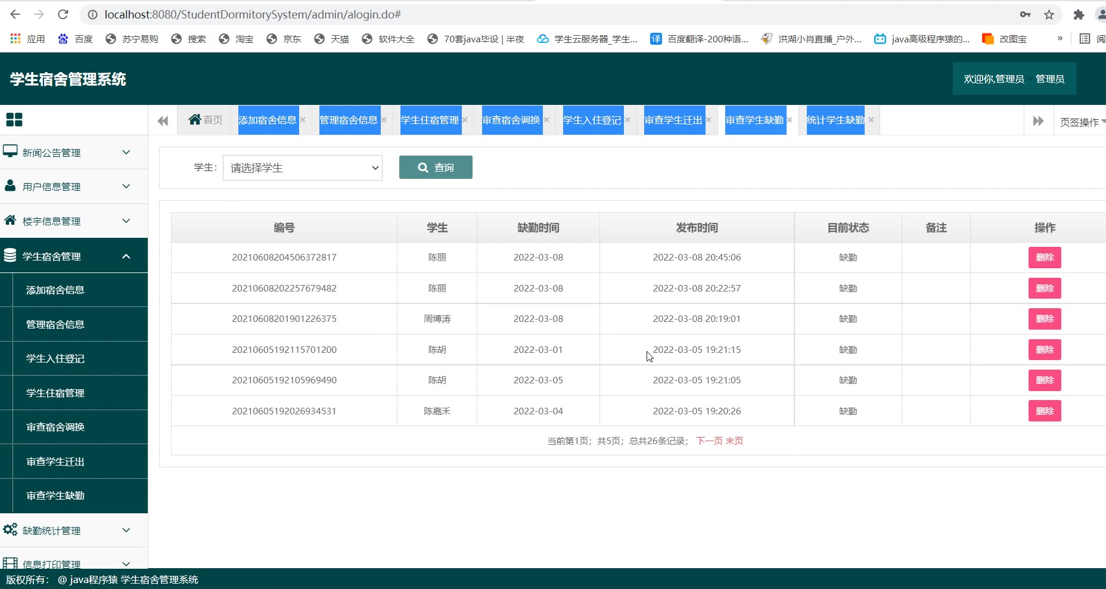The height and width of the screenshot is (589, 1106).
Task: Reload the page using browser refresh icon
Action: (x=63, y=14)
